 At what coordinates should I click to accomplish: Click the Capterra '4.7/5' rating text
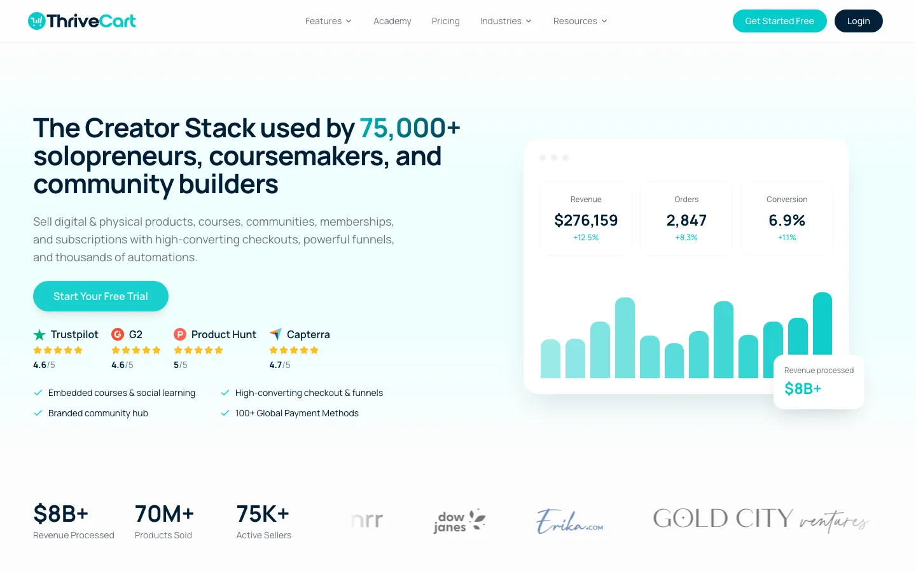pyautogui.click(x=280, y=365)
